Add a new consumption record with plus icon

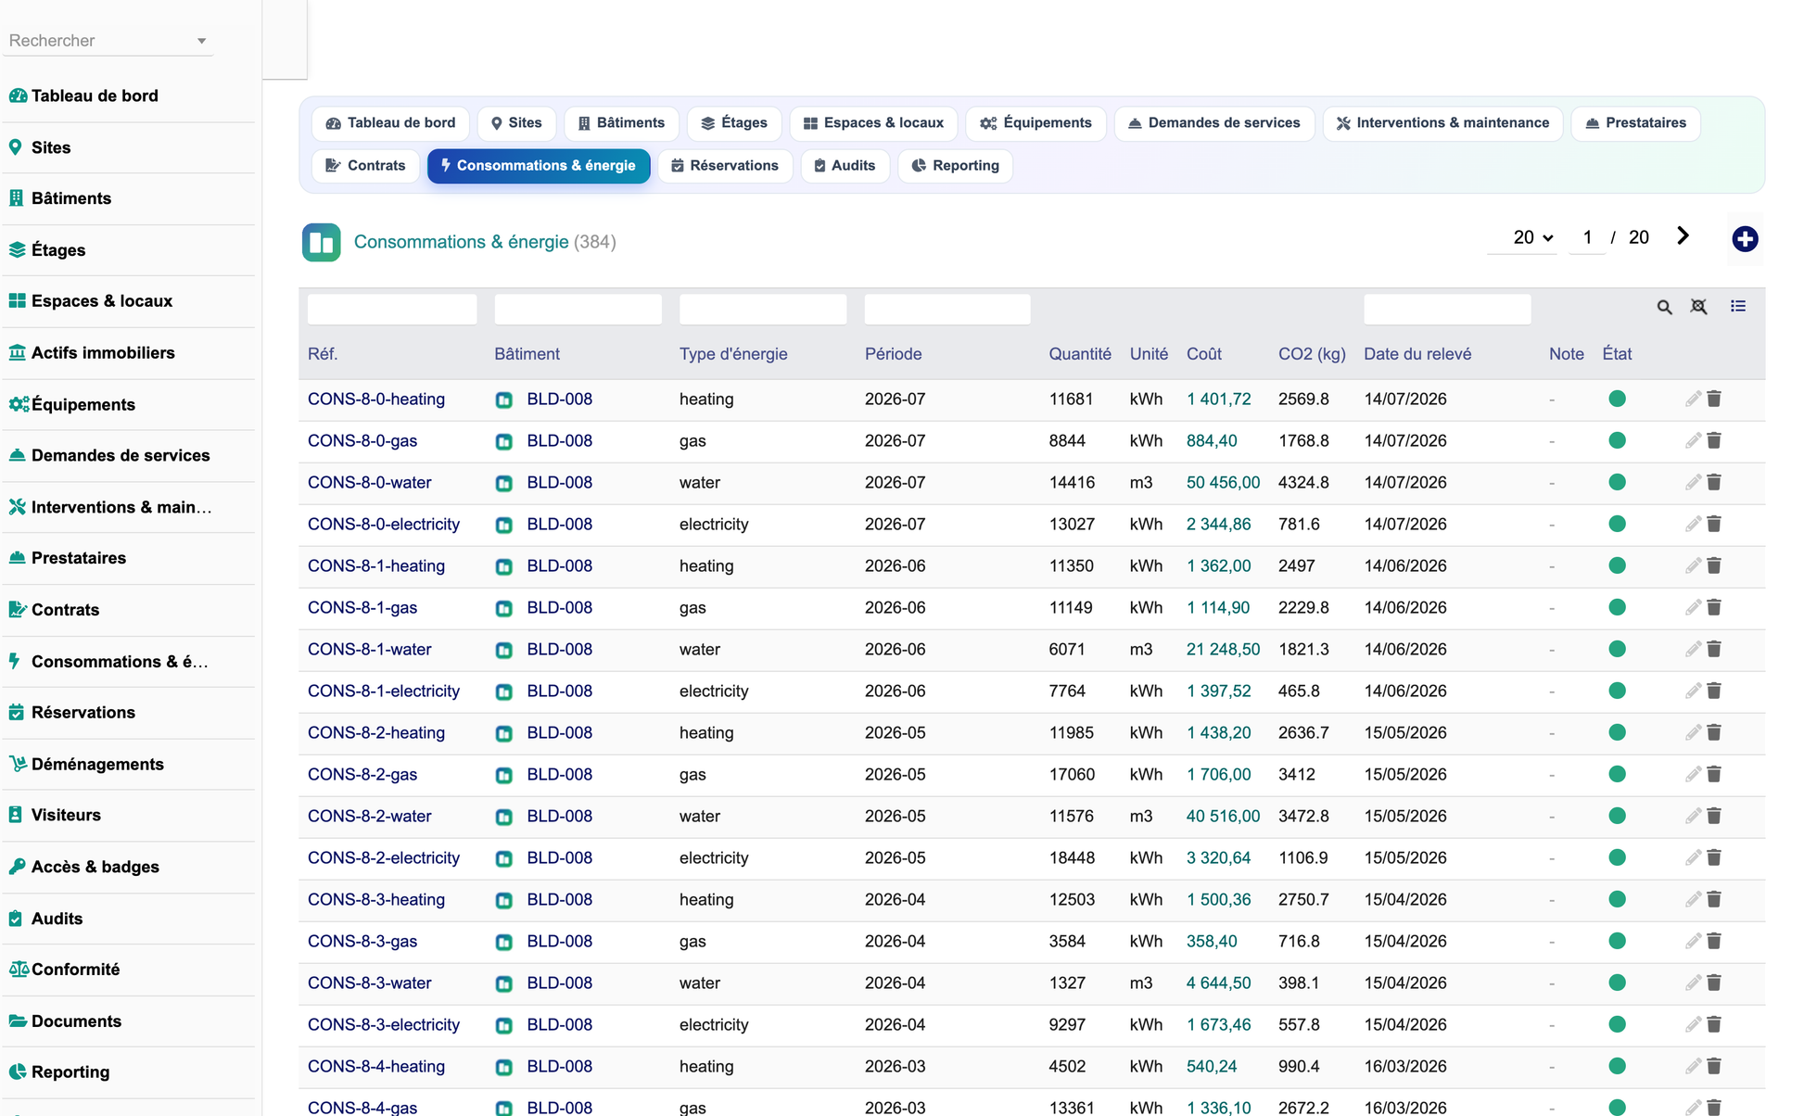pos(1745,239)
